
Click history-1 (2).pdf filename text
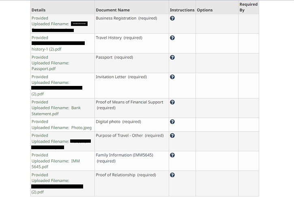(x=47, y=49)
